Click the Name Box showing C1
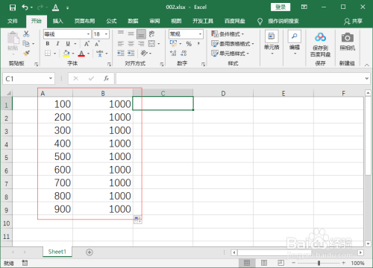The image size is (373, 268). 28,79
